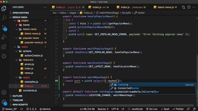Click Explorer more actions ellipsis
198x111 pixels.
point(45,7)
